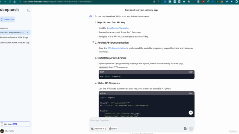Open the purple feather-like extension icon
Viewport: 239px width, 134px height.
coord(227,1)
